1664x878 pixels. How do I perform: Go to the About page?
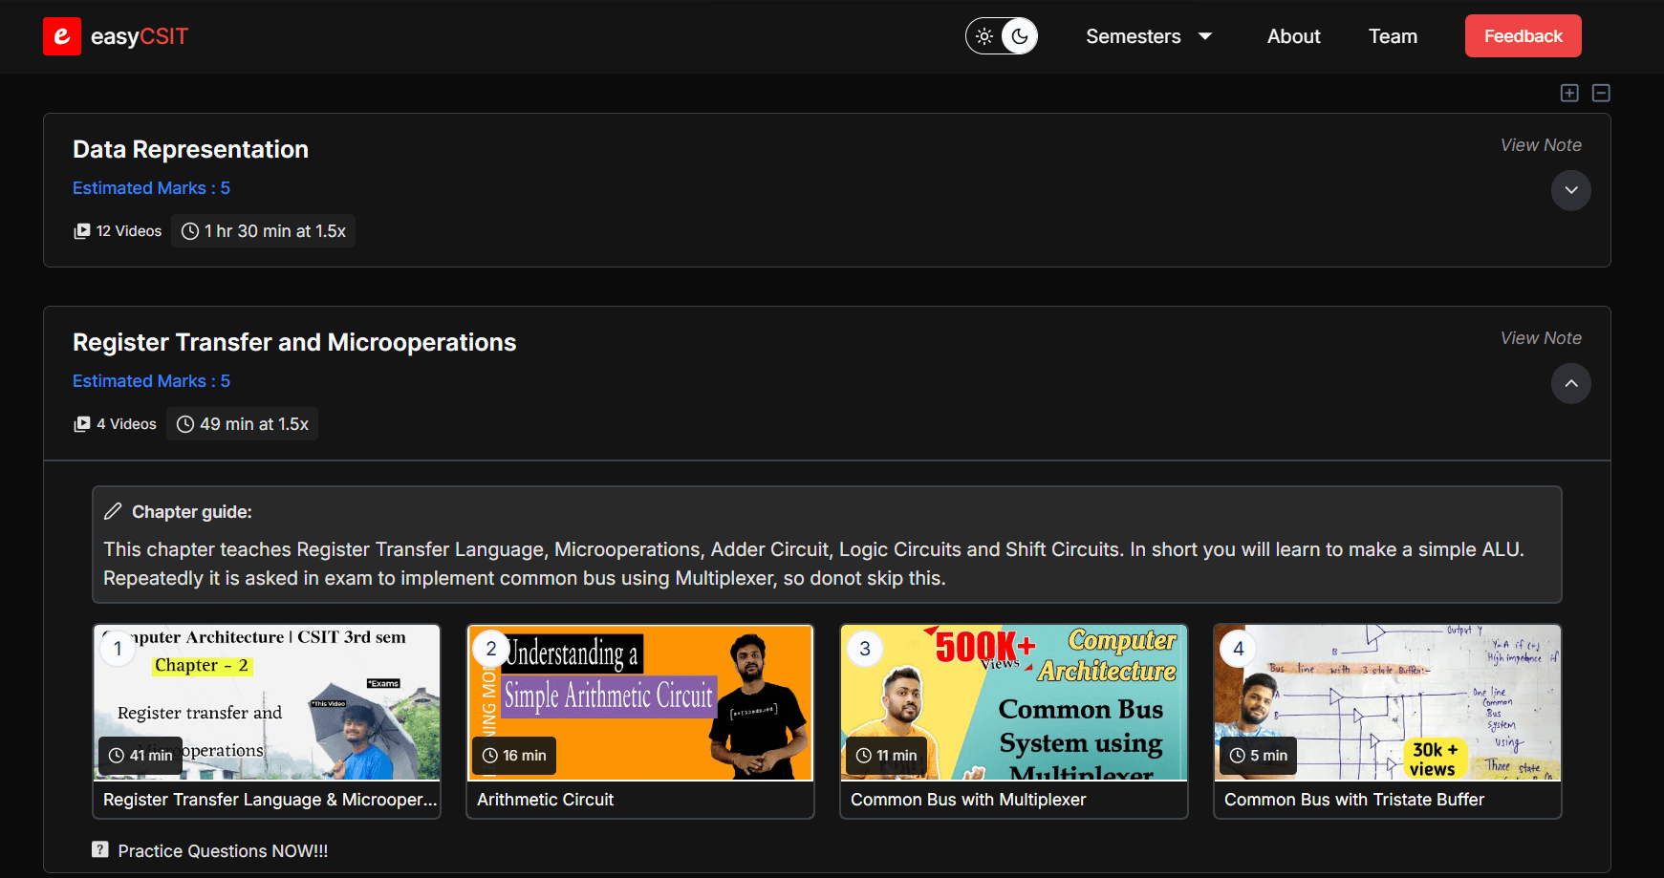(1293, 36)
